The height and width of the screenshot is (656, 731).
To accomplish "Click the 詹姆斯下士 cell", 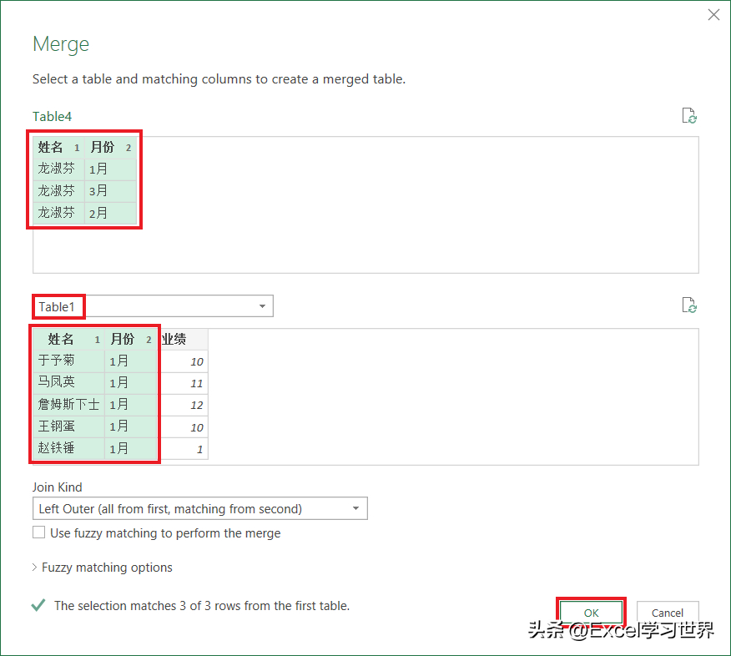I will point(68,404).
